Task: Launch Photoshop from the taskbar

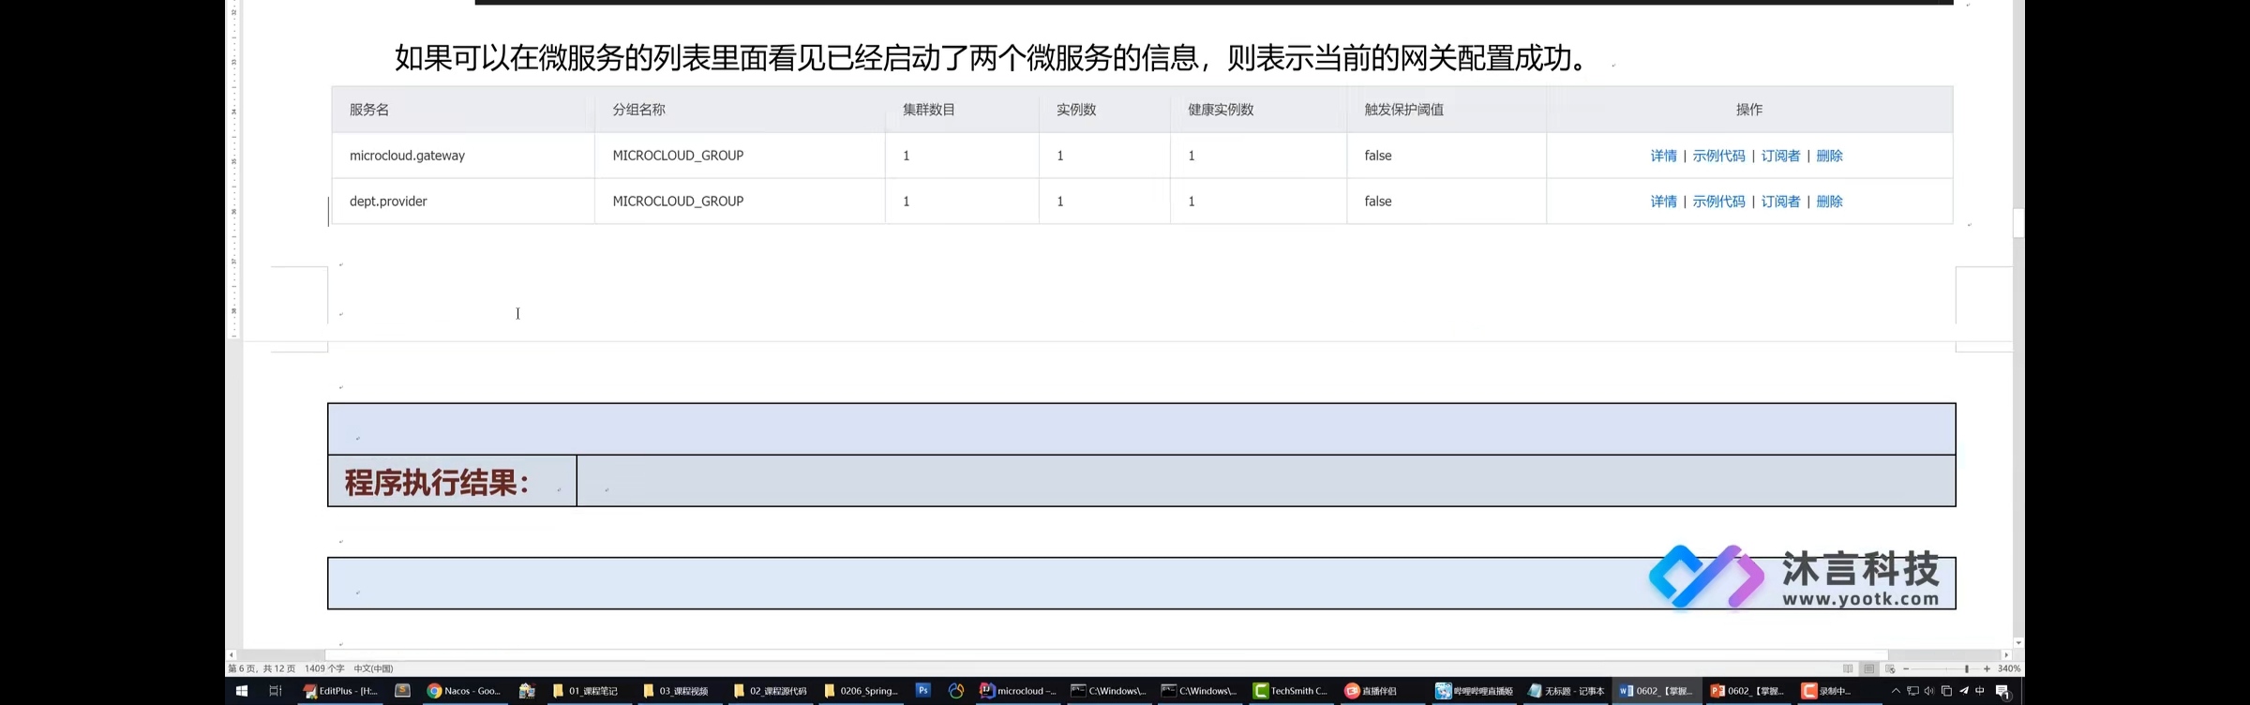Action: tap(923, 691)
